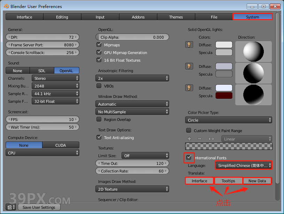Toggle the third Solid OpenGL light bulb
The width and height of the screenshot is (284, 214).
click(x=189, y=87)
